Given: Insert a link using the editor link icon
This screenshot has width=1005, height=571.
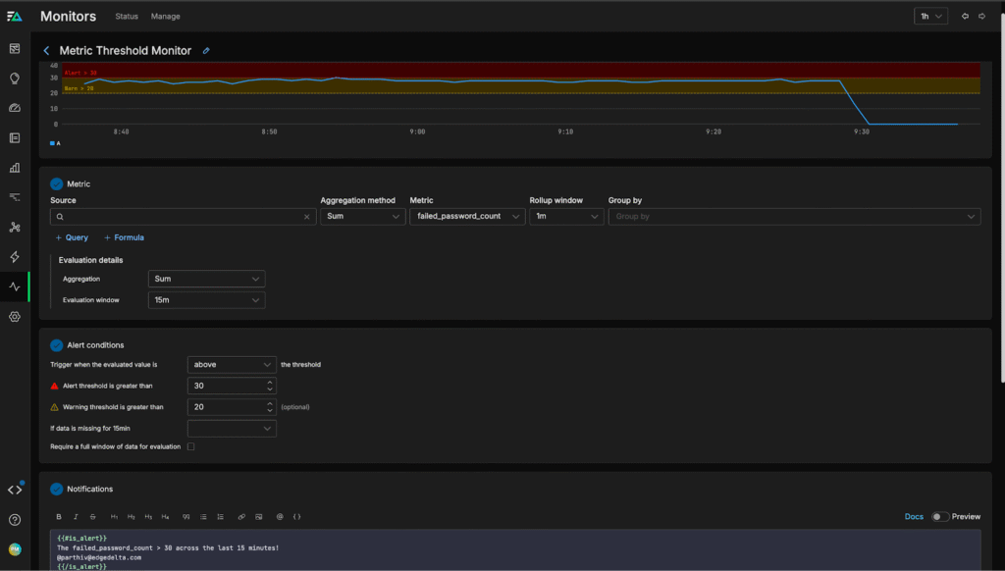Looking at the screenshot, I should point(241,516).
